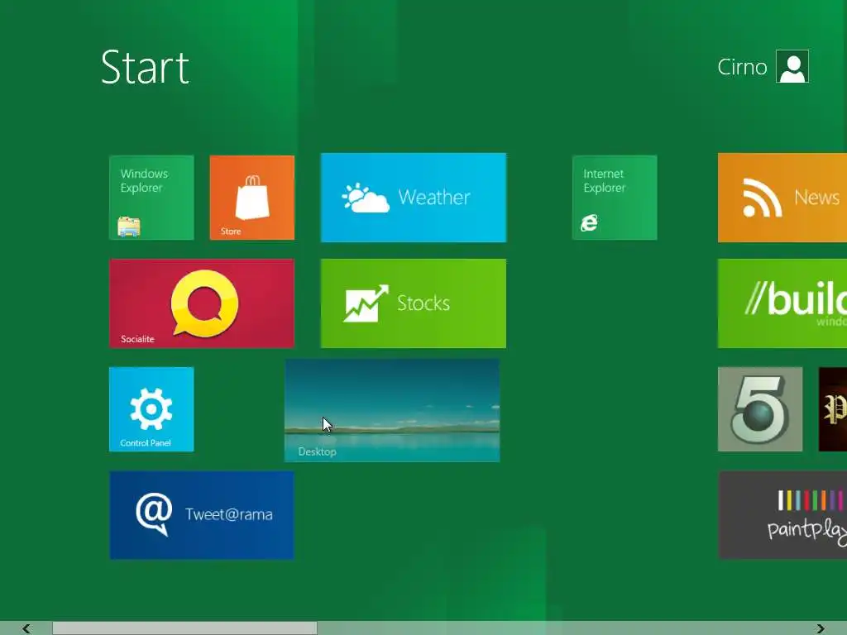Open the dark gothic letter P tile
The height and width of the screenshot is (635, 847).
click(x=833, y=409)
